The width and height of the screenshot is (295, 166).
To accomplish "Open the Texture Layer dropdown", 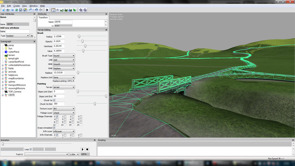I will [64, 108].
